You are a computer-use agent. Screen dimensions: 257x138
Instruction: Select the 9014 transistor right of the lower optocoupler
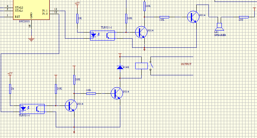click(x=71, y=106)
